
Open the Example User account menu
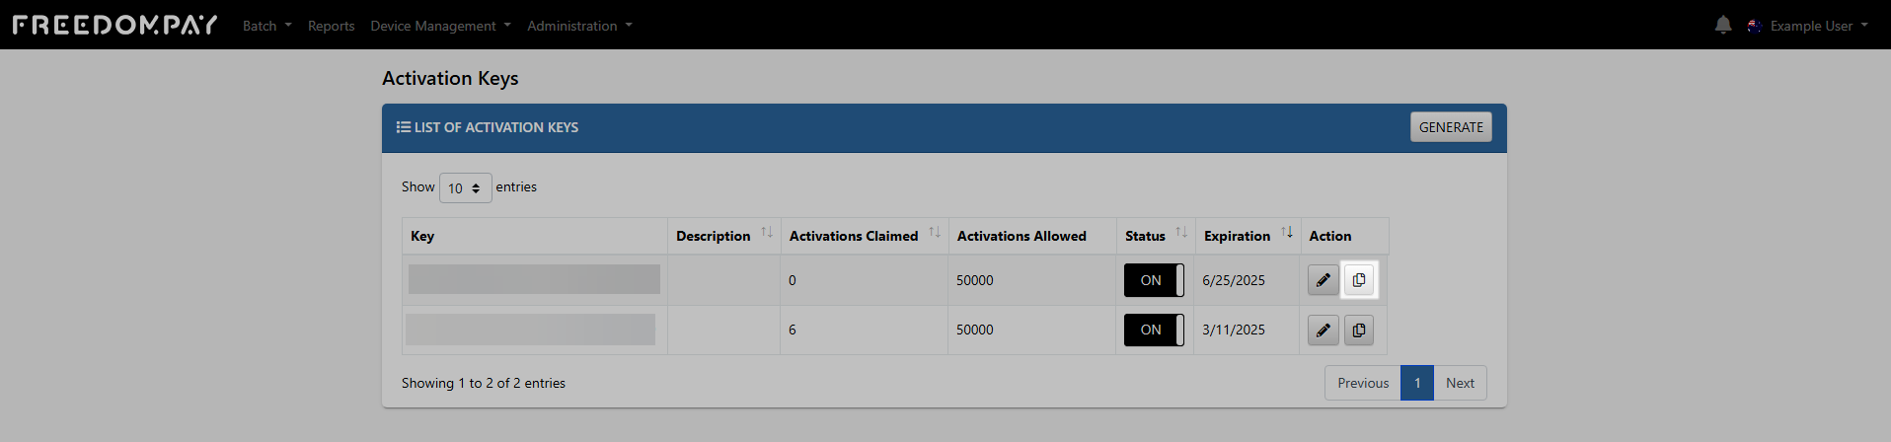[x=1810, y=26]
